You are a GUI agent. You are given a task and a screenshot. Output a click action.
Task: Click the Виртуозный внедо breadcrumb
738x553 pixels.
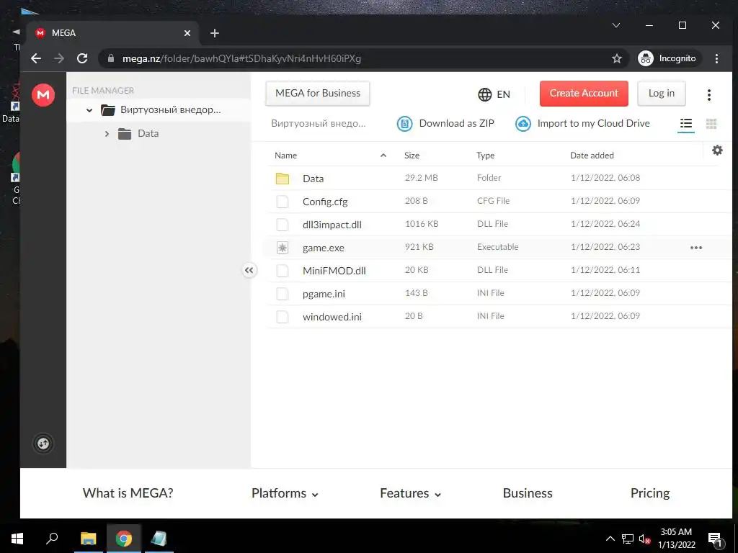pos(318,124)
